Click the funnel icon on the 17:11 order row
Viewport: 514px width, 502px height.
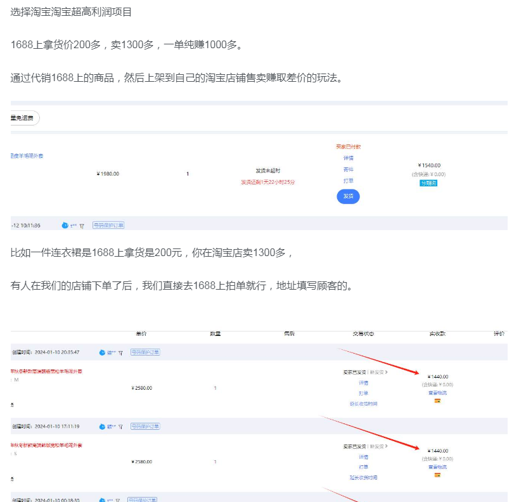click(x=120, y=426)
